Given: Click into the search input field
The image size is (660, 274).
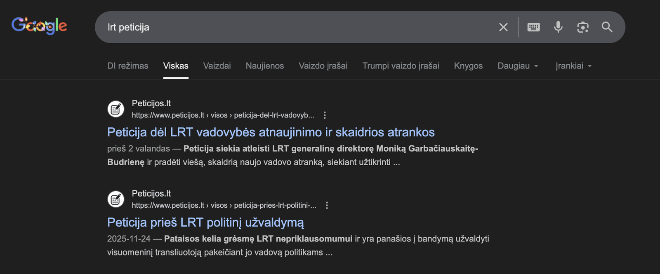Looking at the screenshot, I should tap(289, 27).
